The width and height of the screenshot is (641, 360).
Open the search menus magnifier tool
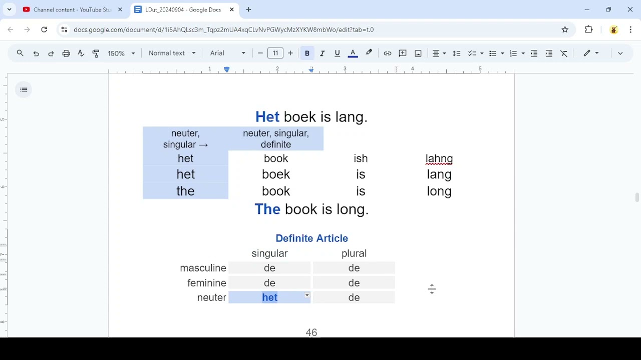[20, 53]
